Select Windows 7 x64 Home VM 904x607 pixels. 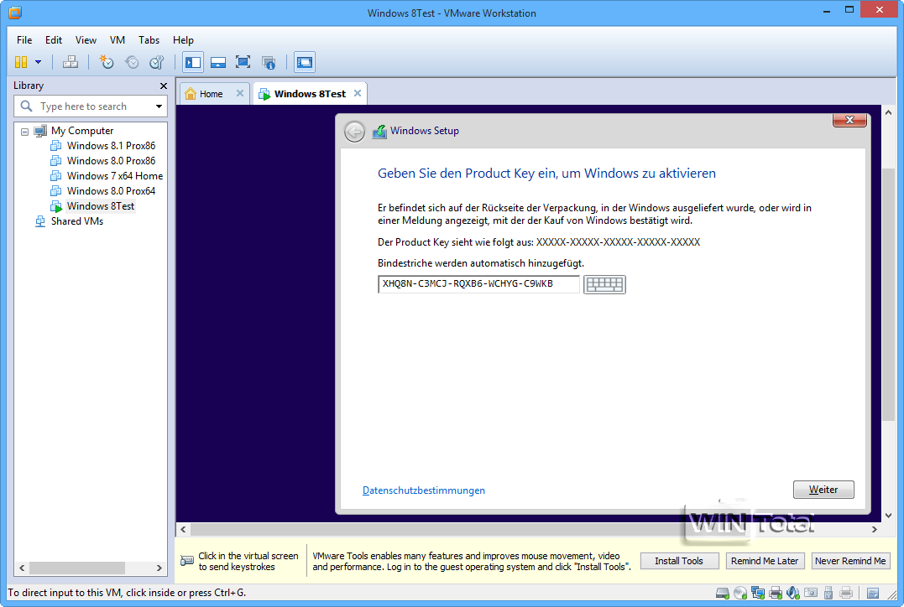(115, 176)
